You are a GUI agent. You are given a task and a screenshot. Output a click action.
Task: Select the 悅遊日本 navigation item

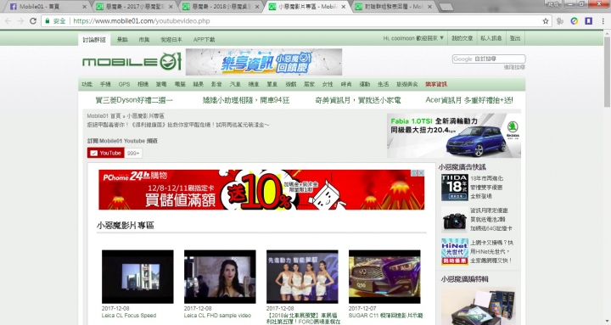[x=171, y=39]
